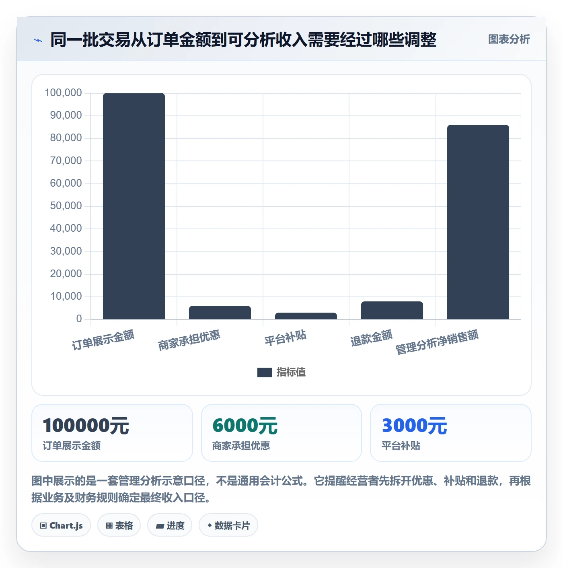Click the 订单展示金额 bar in chart
This screenshot has height=568, width=563.
[x=134, y=206]
